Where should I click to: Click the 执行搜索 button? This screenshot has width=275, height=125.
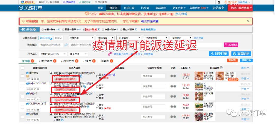[x=231, y=45]
